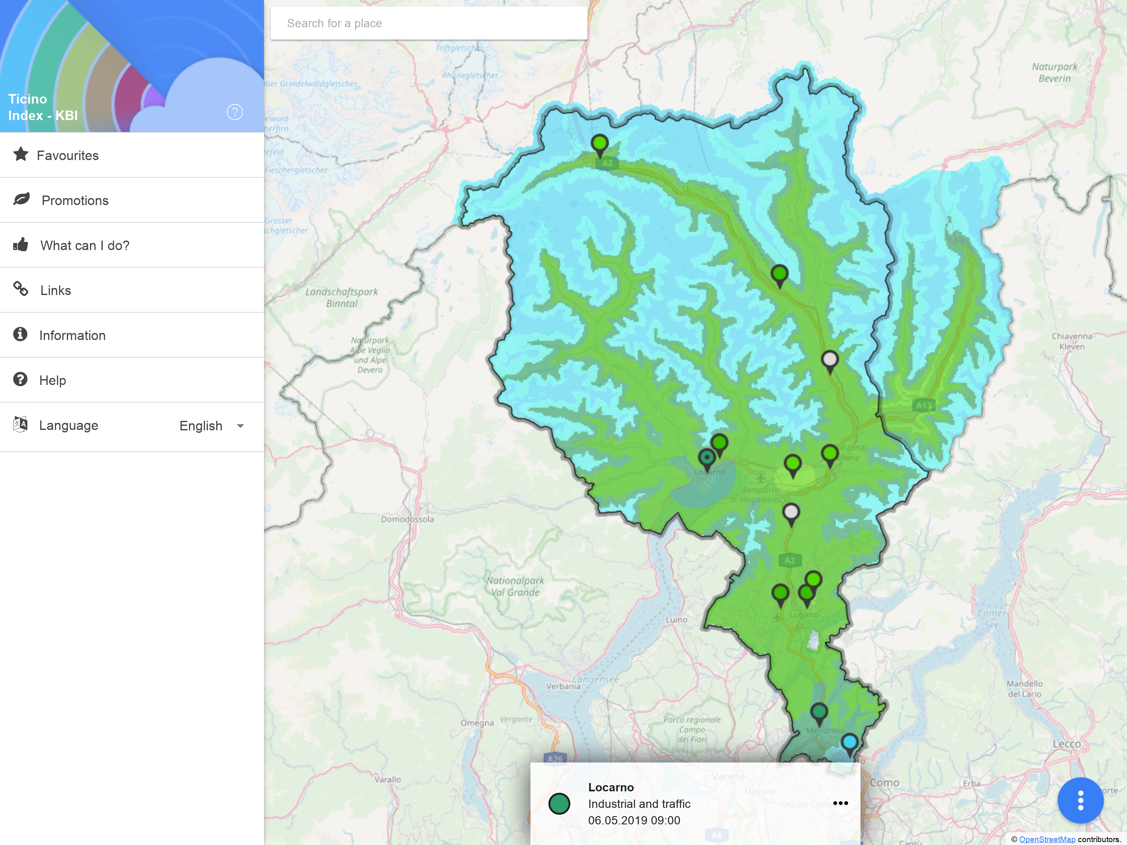Viewport: 1127px width, 845px height.
Task: Click in the Search for a place field
Action: [428, 24]
